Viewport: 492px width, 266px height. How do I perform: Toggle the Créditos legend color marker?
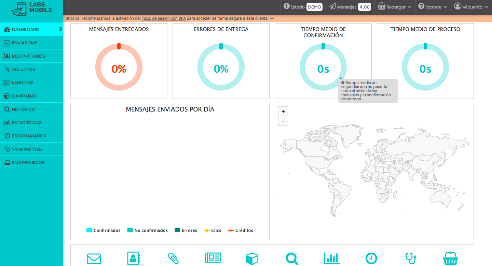(231, 231)
